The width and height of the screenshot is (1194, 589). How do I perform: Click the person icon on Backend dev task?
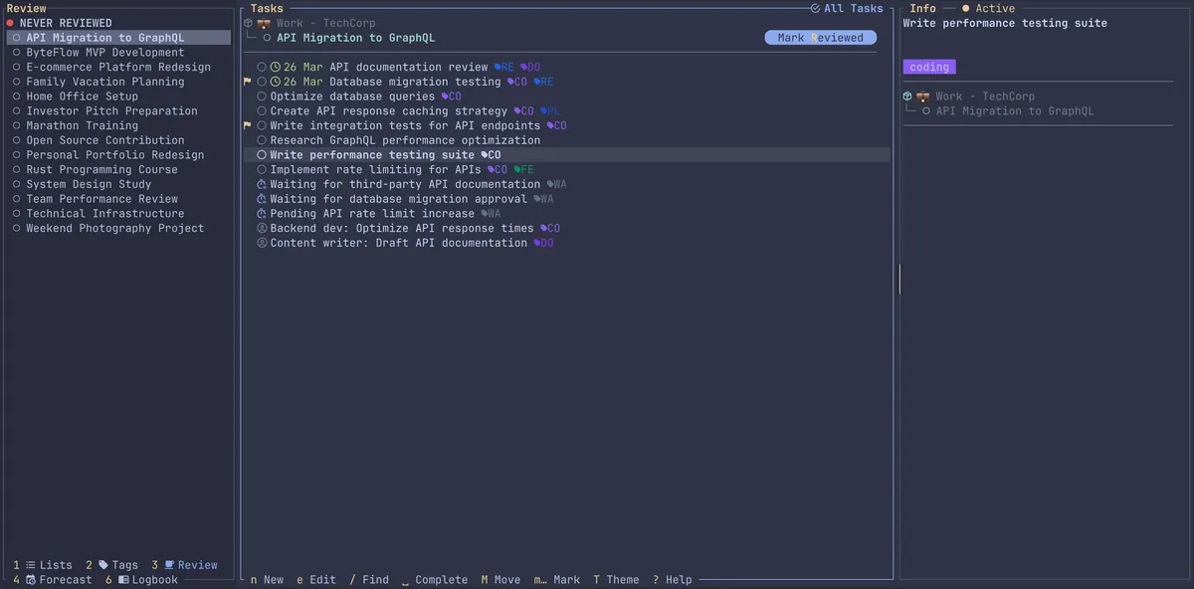pyautogui.click(x=262, y=228)
